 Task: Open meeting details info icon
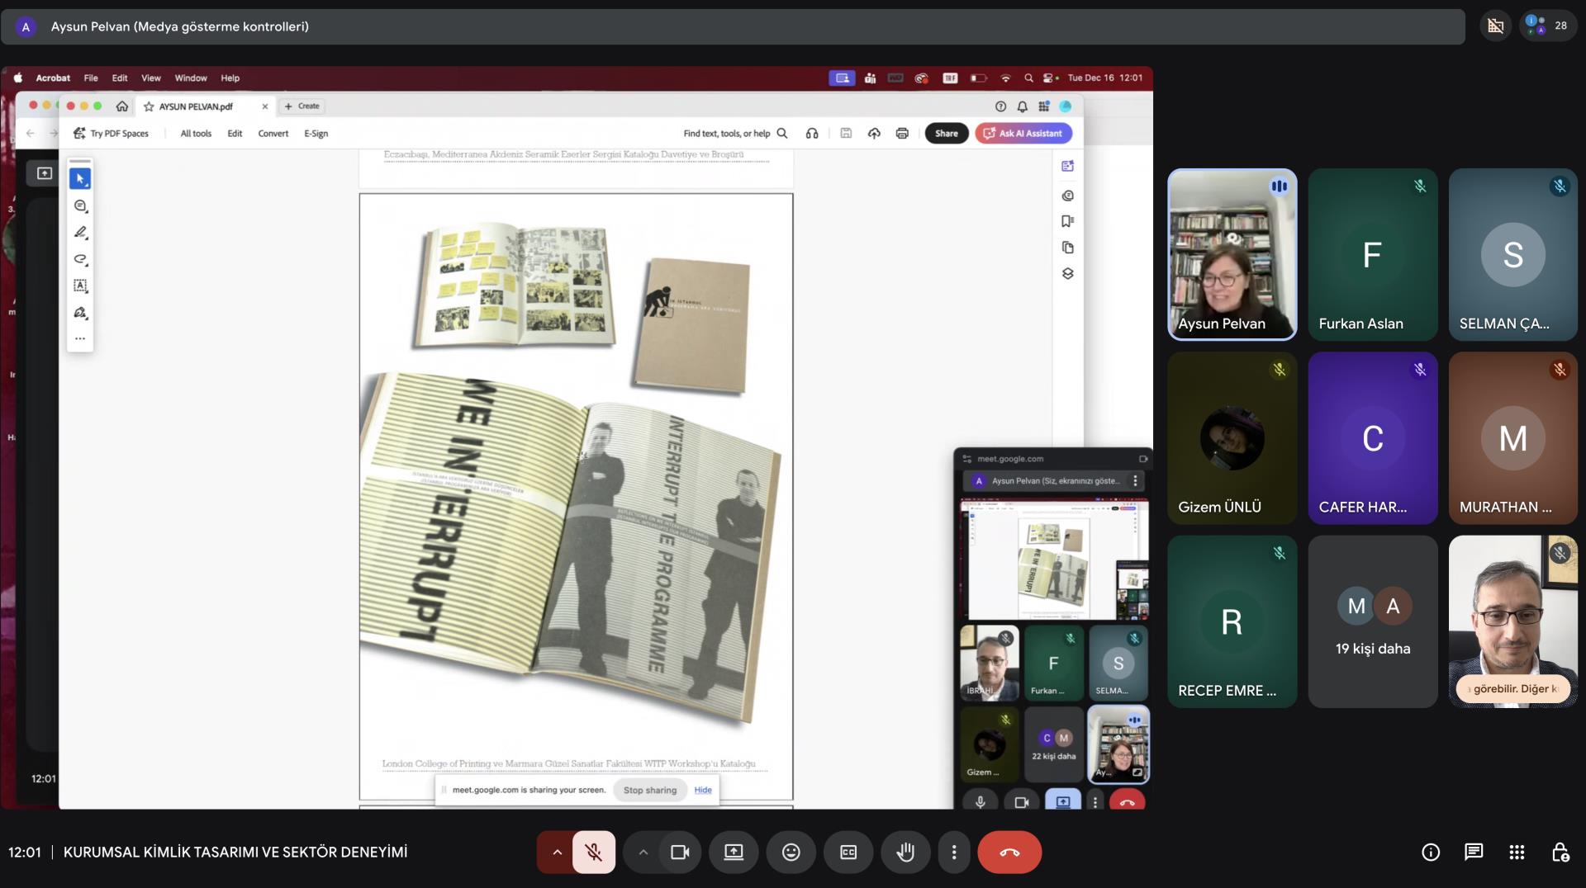point(1430,853)
